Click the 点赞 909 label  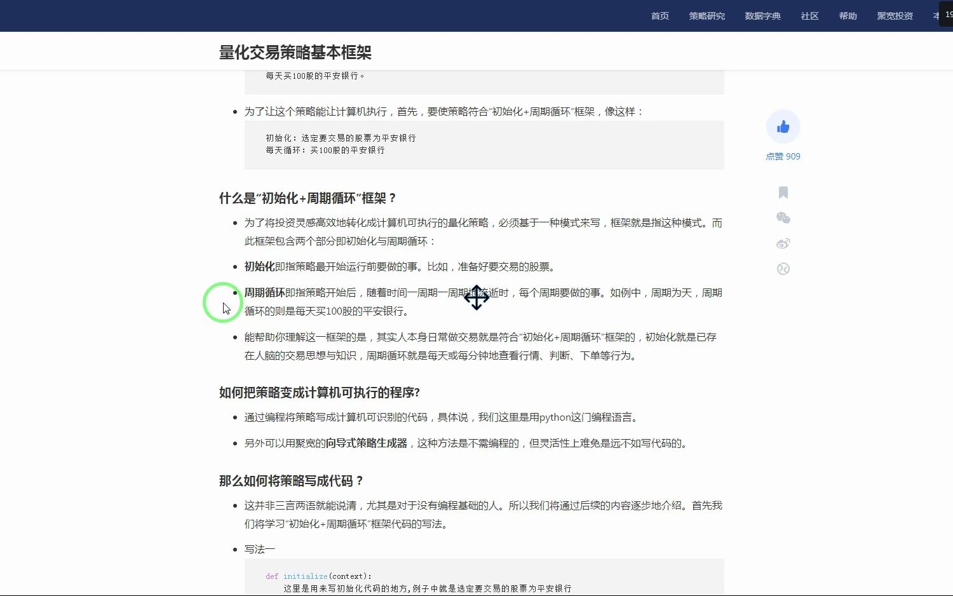[x=783, y=156]
